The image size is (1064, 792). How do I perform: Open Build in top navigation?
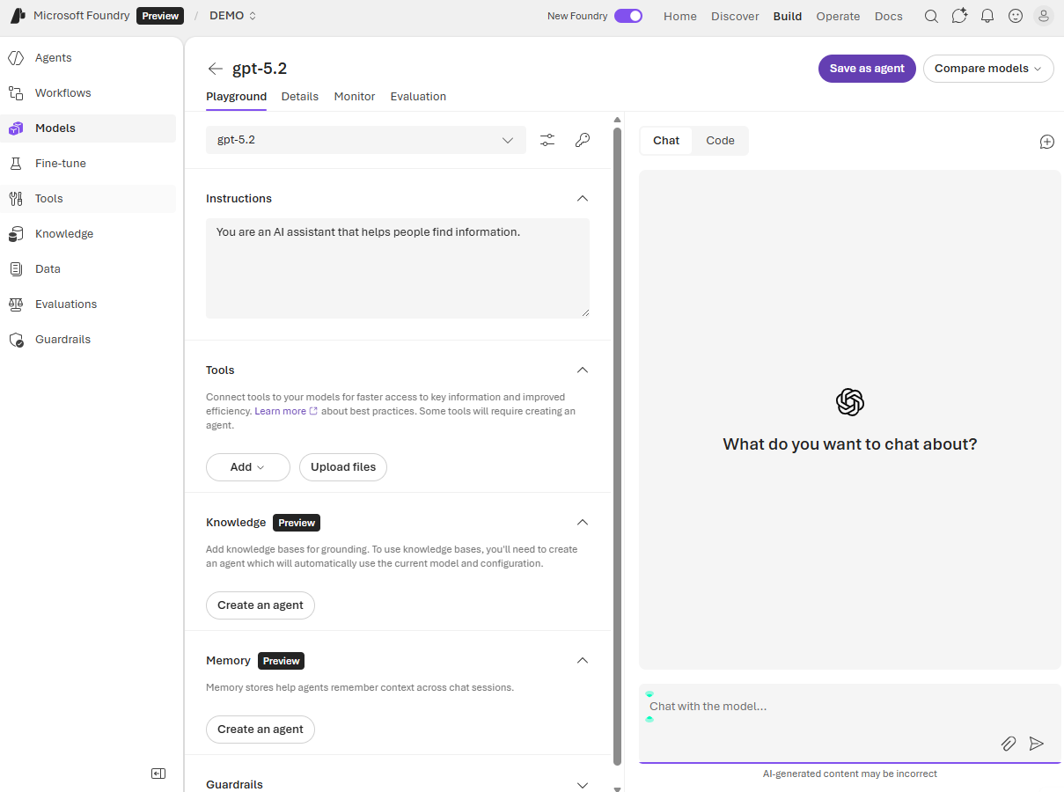(788, 16)
